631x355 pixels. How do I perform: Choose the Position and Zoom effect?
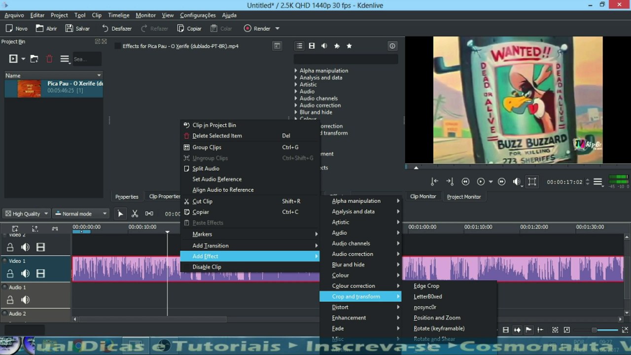(x=437, y=318)
